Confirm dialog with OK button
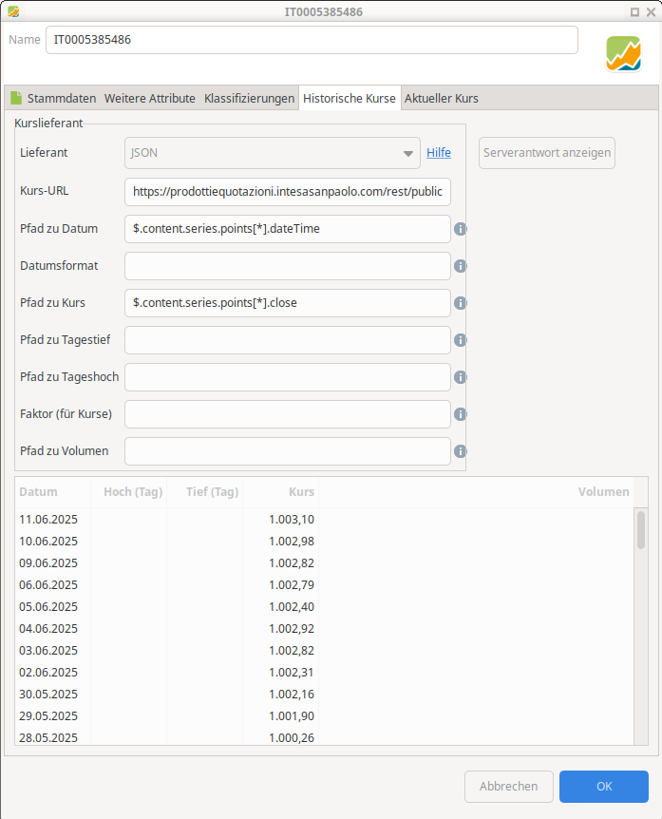The height and width of the screenshot is (819, 662). (x=604, y=786)
